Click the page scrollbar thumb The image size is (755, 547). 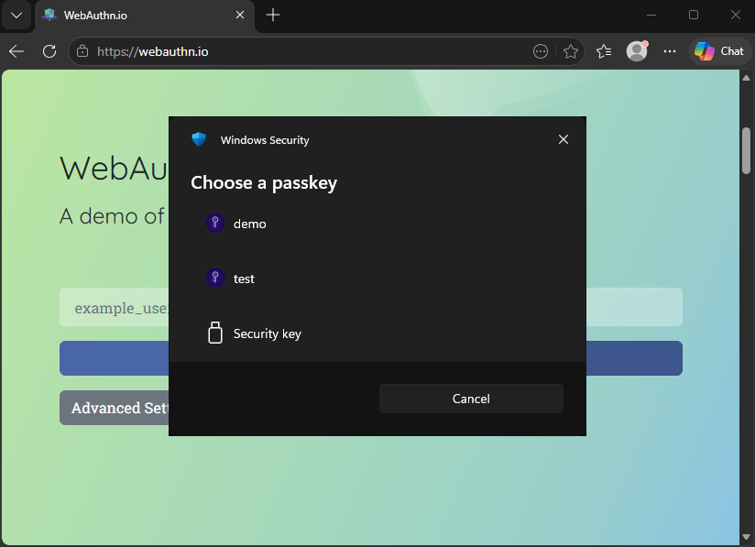[747, 150]
